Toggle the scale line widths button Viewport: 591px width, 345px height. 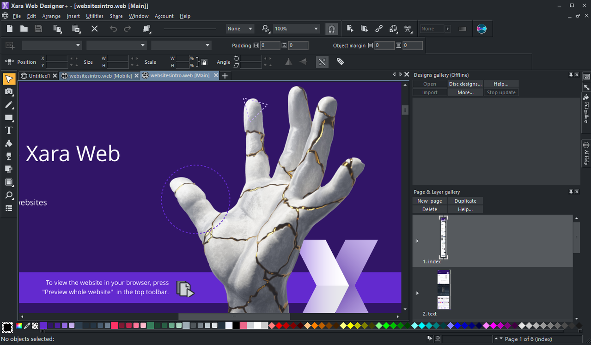click(323, 62)
